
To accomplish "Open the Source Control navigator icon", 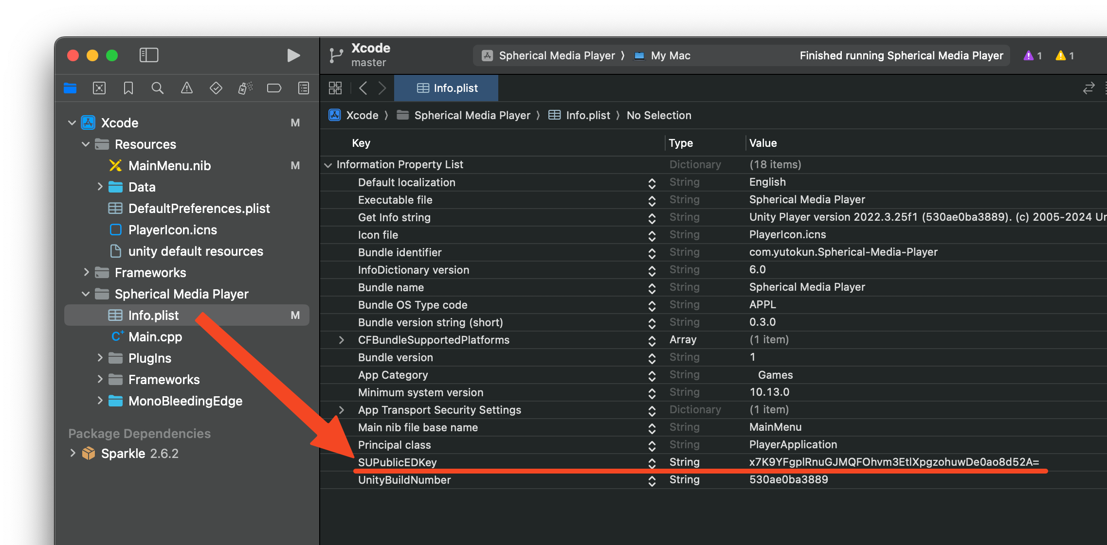I will (x=99, y=88).
